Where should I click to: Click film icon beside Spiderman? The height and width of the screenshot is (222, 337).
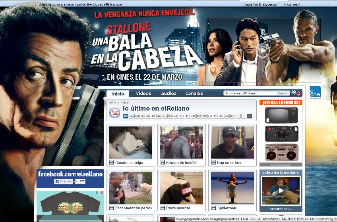213,208
